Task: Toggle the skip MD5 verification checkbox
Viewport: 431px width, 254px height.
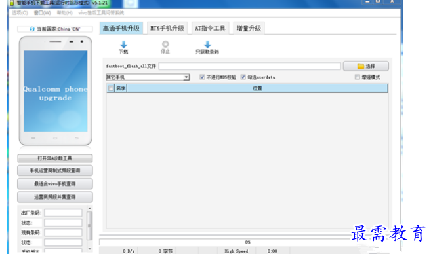Action: [x=202, y=77]
